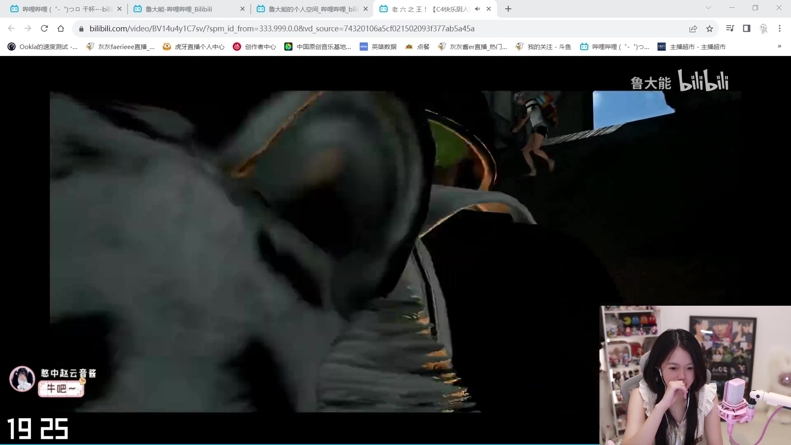The image size is (791, 445).
Task: Open the Chrome three-dot menu
Action: (779, 28)
